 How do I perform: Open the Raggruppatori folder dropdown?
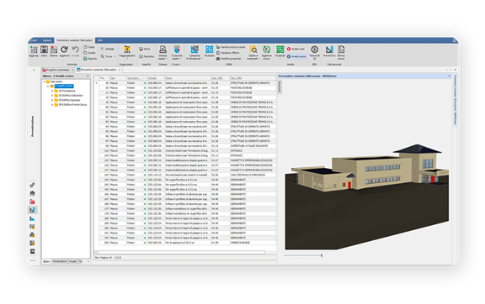[127, 51]
